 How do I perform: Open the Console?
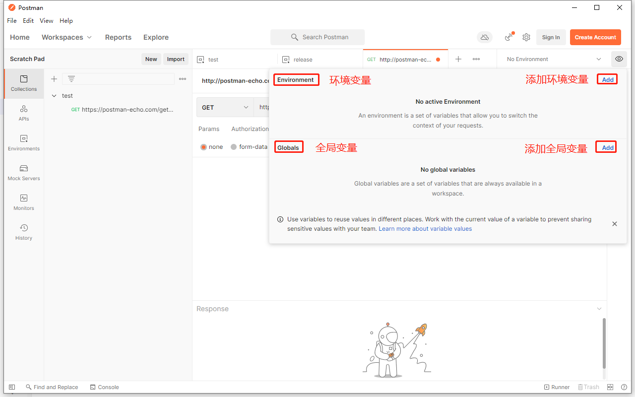point(105,387)
